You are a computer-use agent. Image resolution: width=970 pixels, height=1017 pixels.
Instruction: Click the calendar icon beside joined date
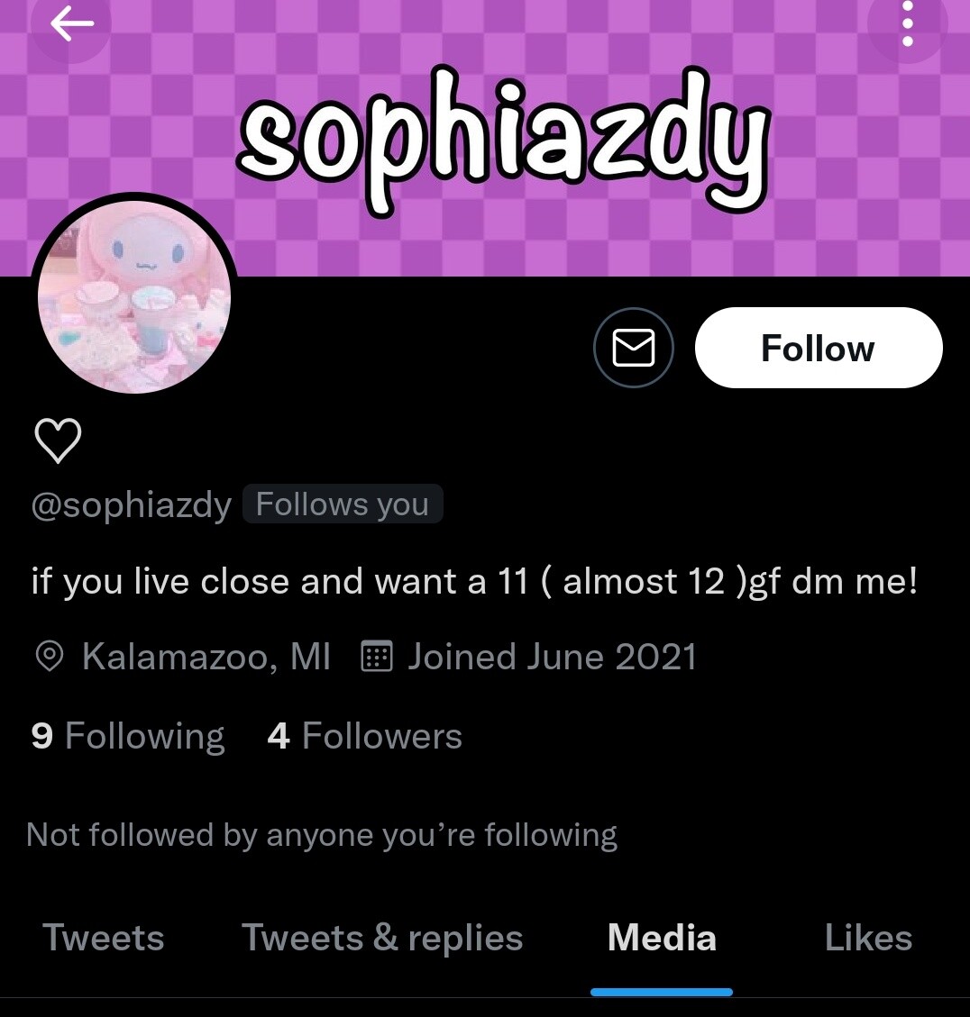click(x=377, y=656)
